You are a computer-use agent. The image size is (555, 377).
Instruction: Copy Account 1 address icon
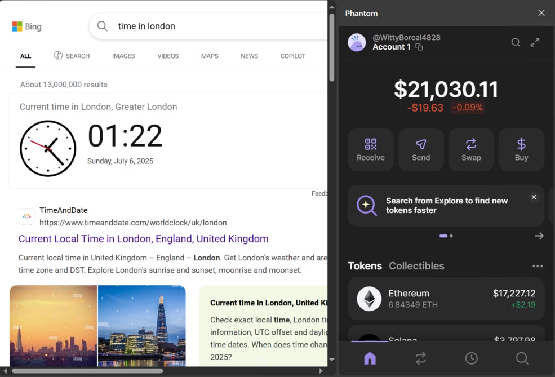(419, 47)
